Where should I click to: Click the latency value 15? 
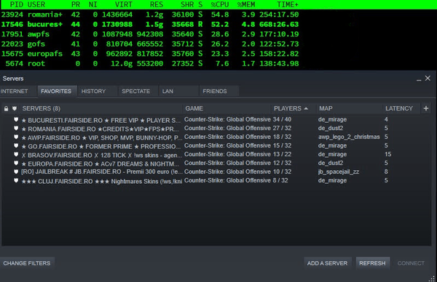[388, 154]
